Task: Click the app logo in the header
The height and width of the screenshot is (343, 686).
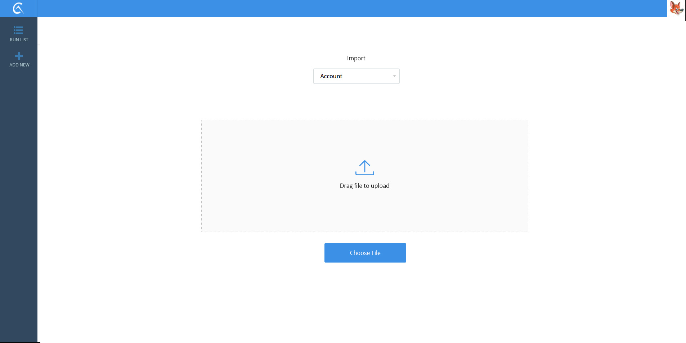Action: tap(18, 8)
